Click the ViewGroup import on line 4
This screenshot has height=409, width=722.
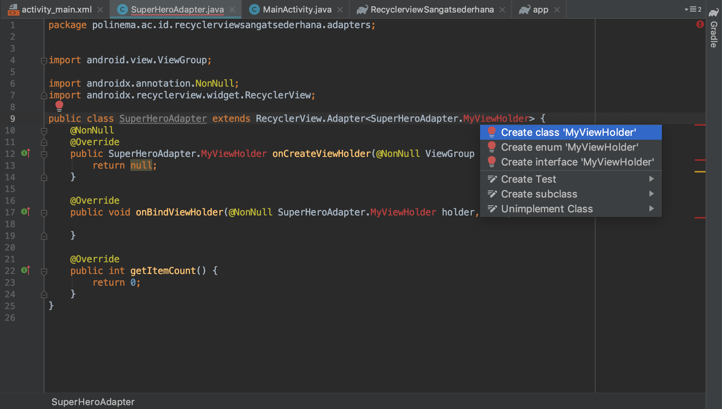(x=130, y=60)
